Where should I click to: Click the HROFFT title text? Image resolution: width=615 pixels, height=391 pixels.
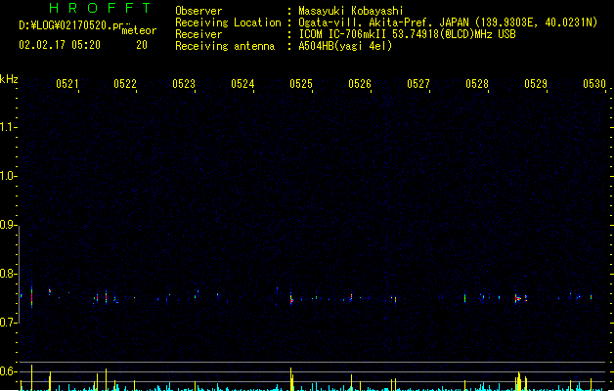tap(100, 8)
